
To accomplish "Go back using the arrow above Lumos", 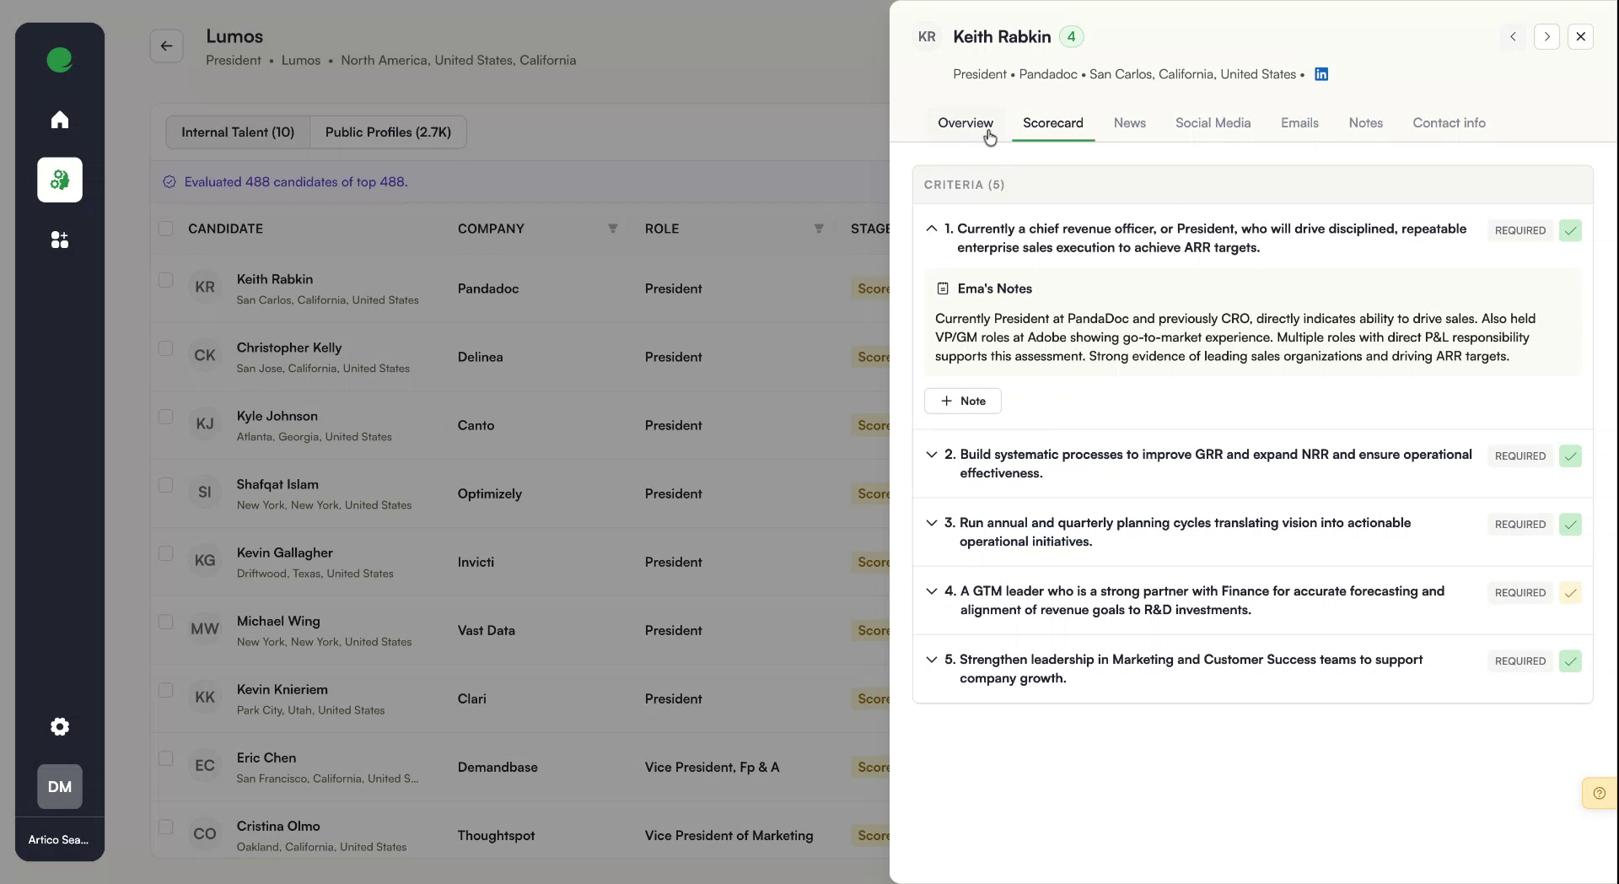I will pos(166,46).
